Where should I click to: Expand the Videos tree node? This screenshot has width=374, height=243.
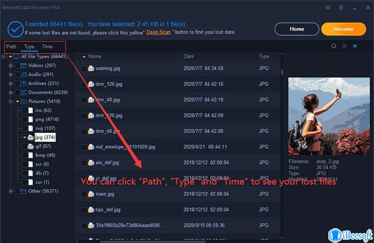pos(10,65)
